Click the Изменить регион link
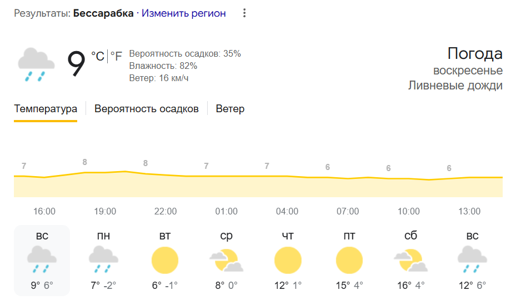This screenshot has width=521, height=305. point(184,13)
